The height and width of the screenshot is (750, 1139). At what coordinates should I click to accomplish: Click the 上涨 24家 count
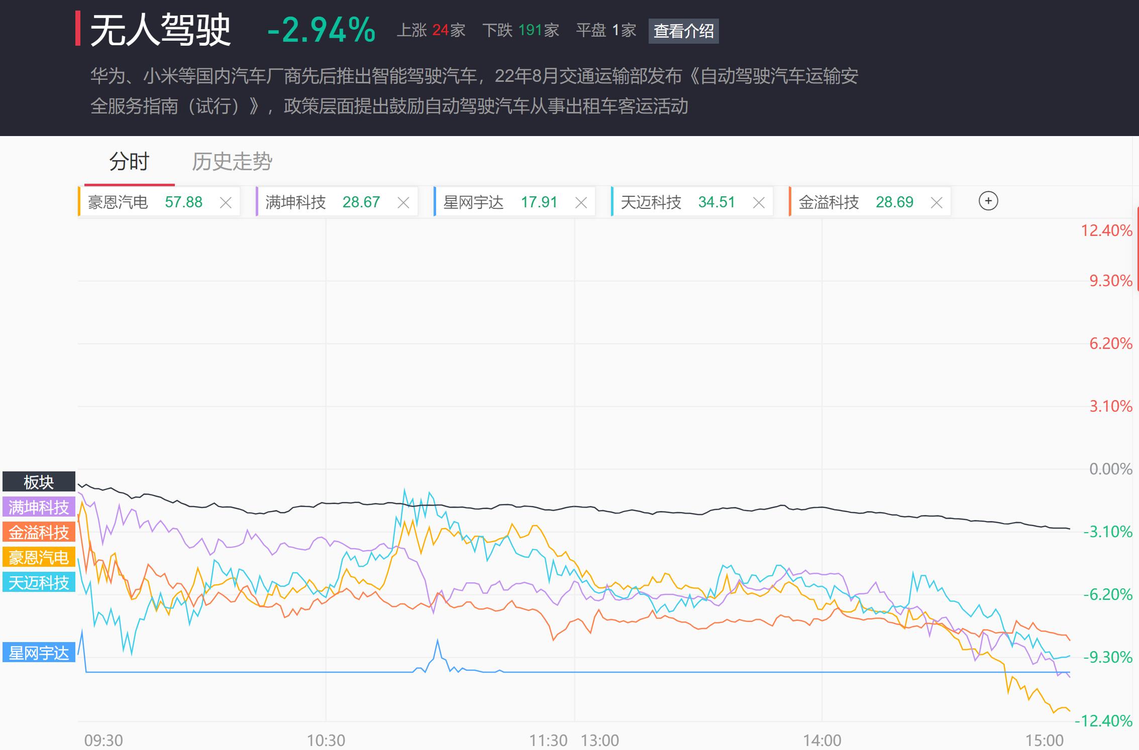(431, 31)
